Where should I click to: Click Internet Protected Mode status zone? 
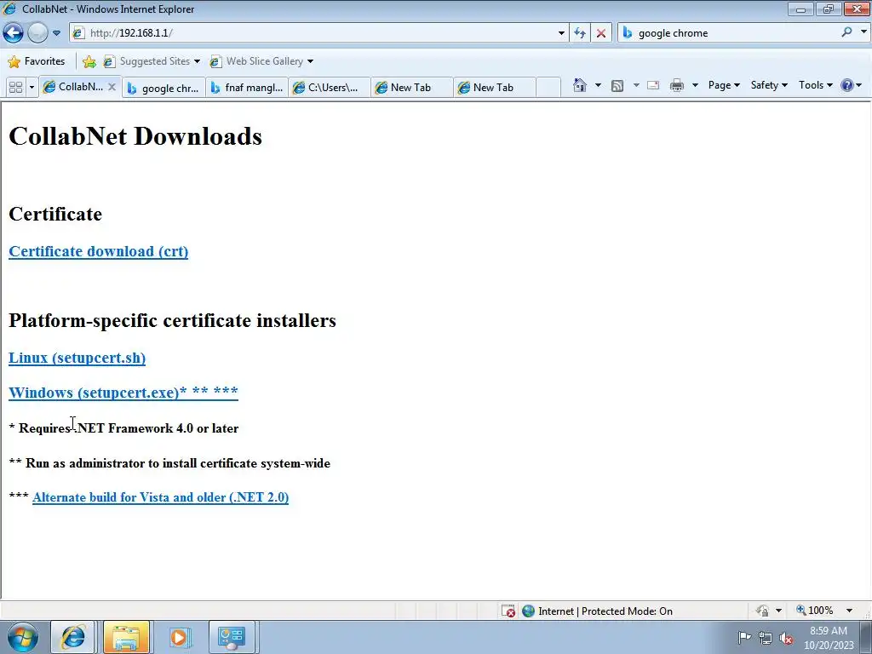coord(599,611)
